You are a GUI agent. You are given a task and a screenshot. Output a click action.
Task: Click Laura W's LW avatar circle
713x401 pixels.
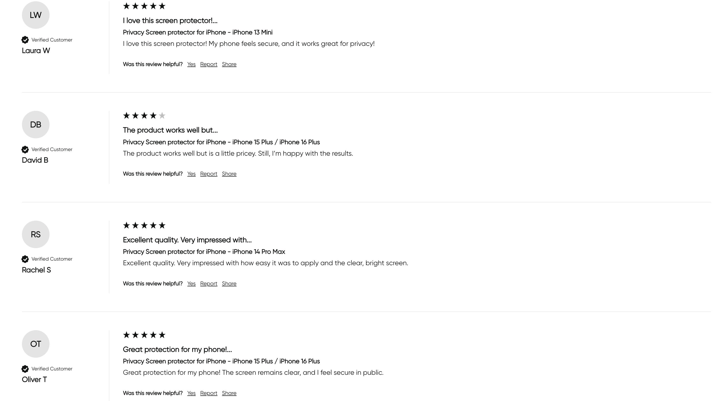(x=36, y=15)
